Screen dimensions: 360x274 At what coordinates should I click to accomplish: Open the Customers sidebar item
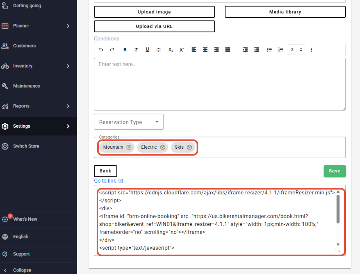(x=24, y=46)
